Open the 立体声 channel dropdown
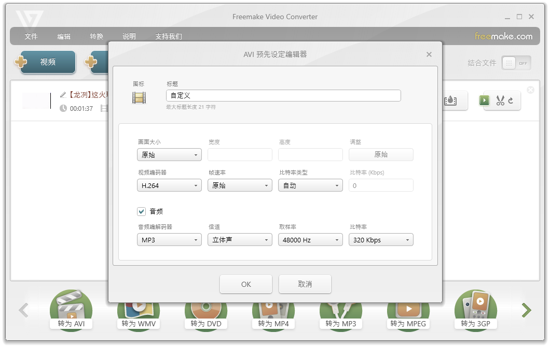Screen dimensions: 550x347 (x=240, y=239)
